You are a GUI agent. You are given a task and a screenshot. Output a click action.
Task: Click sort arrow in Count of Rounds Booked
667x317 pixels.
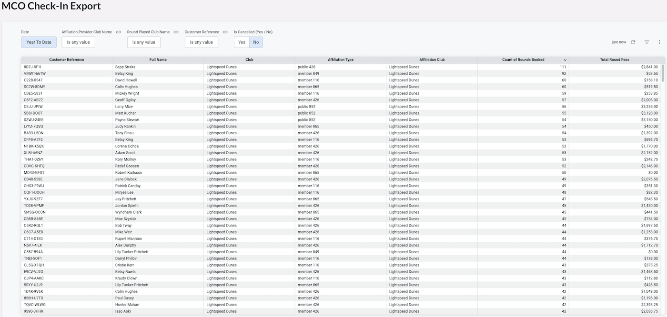(565, 60)
